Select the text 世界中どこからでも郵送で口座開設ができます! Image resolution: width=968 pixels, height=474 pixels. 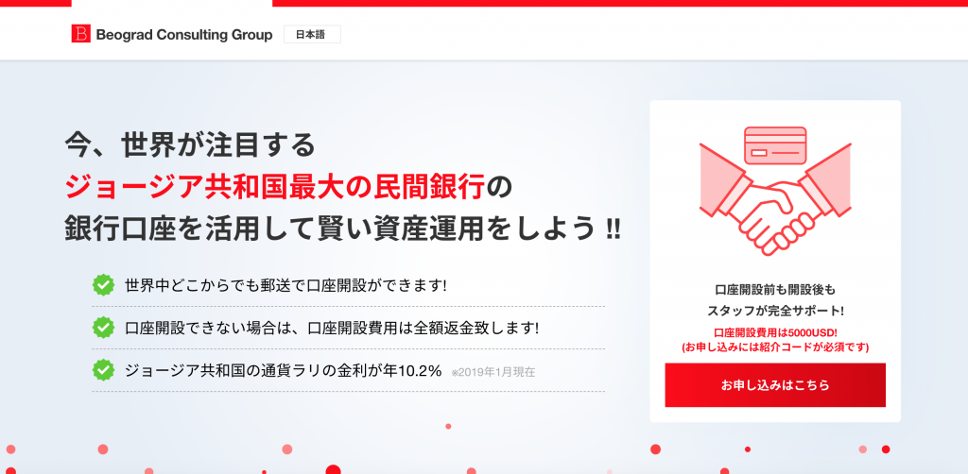(285, 286)
